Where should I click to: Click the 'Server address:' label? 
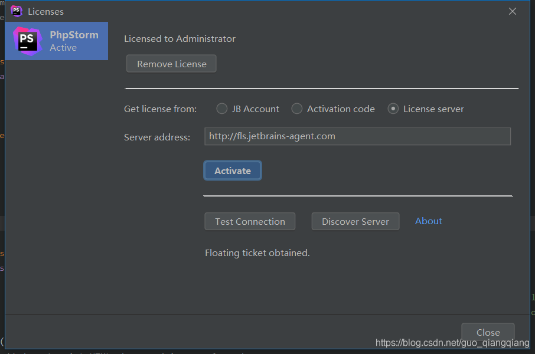coord(157,137)
